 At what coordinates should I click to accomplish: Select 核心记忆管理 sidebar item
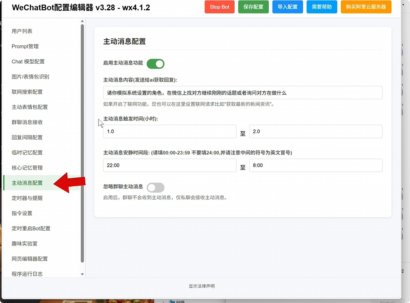point(42,167)
